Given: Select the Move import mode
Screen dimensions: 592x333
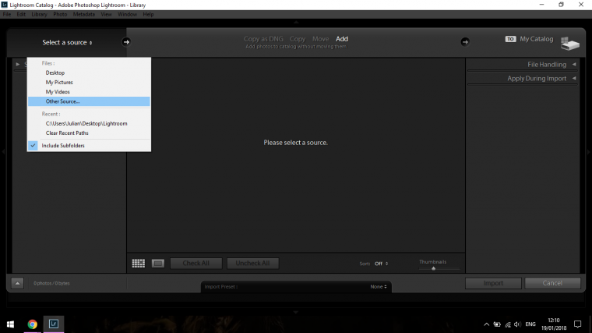Looking at the screenshot, I should (320, 39).
